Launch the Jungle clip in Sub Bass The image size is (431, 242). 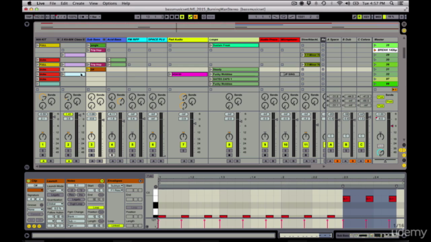pos(88,45)
